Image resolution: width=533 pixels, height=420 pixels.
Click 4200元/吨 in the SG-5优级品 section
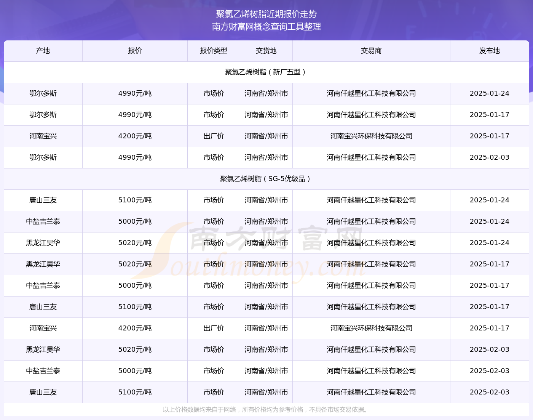coord(135,328)
